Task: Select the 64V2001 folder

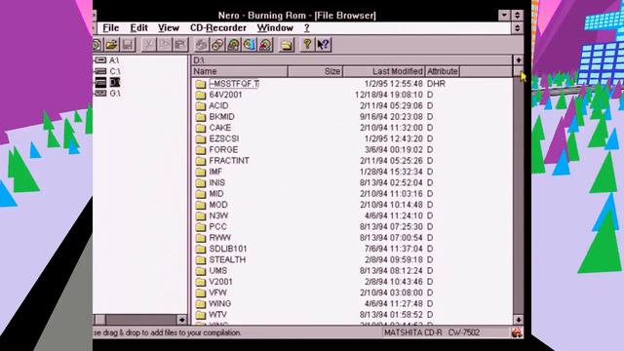Action: 218,95
